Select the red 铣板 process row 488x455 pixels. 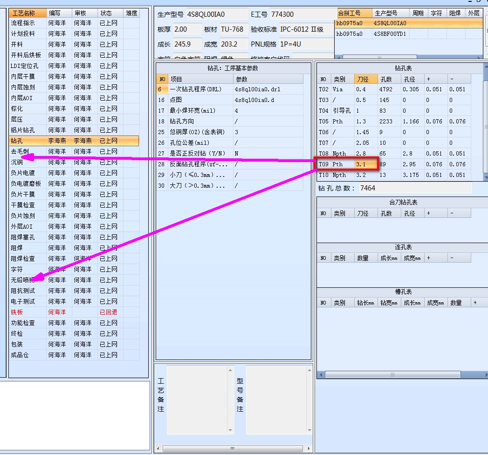(74, 312)
